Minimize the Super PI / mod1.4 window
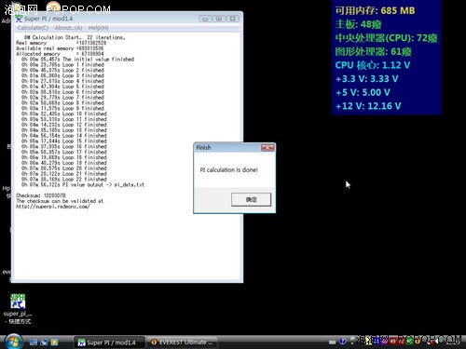Screen dimensions: 466x349 pyautogui.click(x=205, y=19)
